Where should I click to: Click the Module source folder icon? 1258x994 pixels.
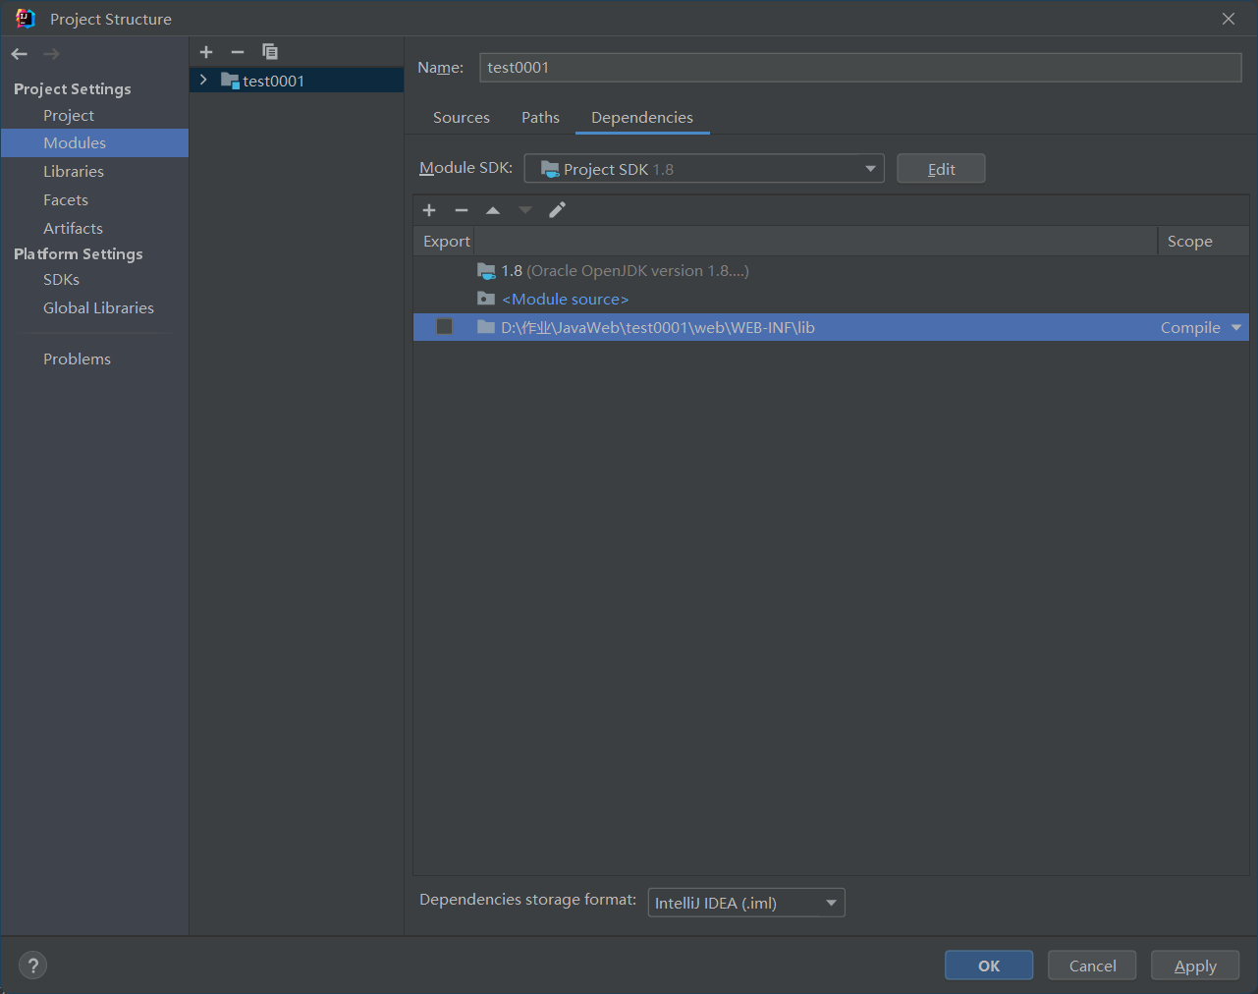(x=486, y=299)
